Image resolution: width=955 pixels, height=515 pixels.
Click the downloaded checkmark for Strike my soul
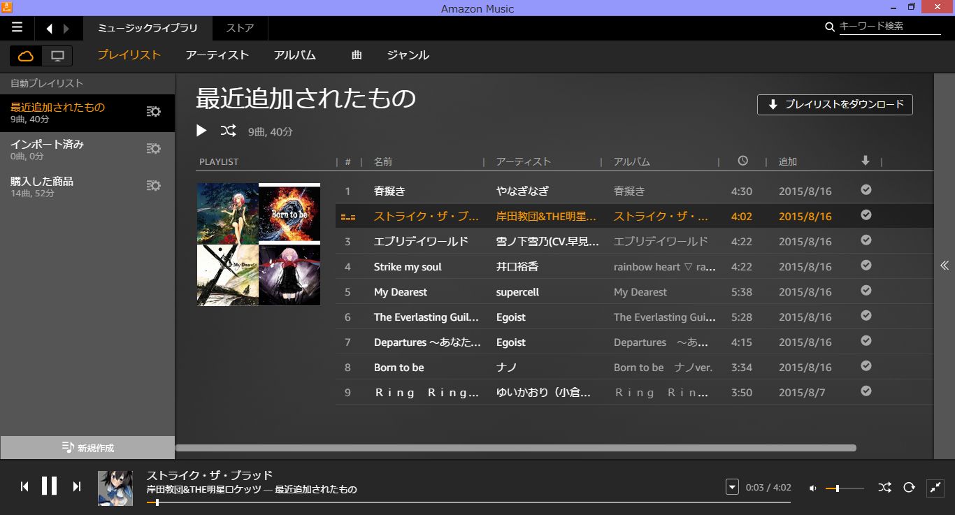(866, 266)
